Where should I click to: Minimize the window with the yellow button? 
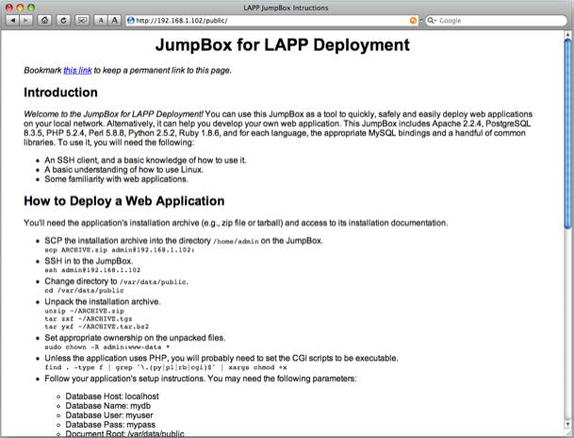20,8
